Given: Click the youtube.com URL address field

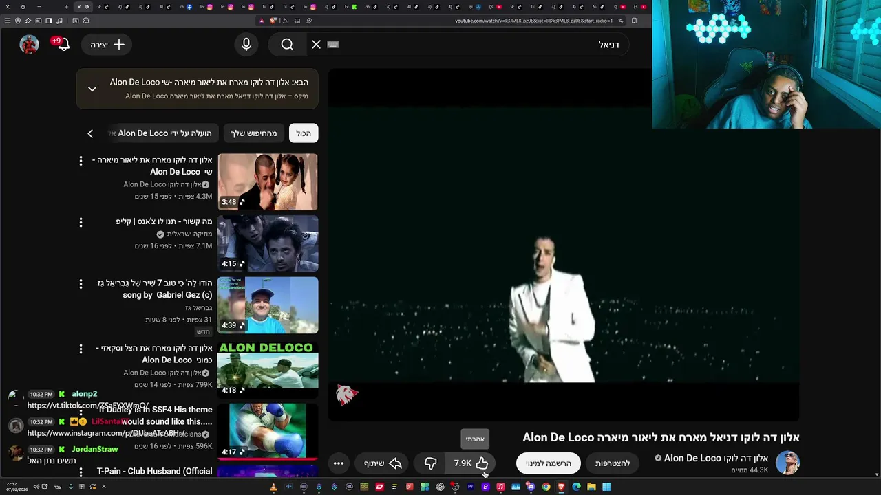Looking at the screenshot, I should coord(533,21).
